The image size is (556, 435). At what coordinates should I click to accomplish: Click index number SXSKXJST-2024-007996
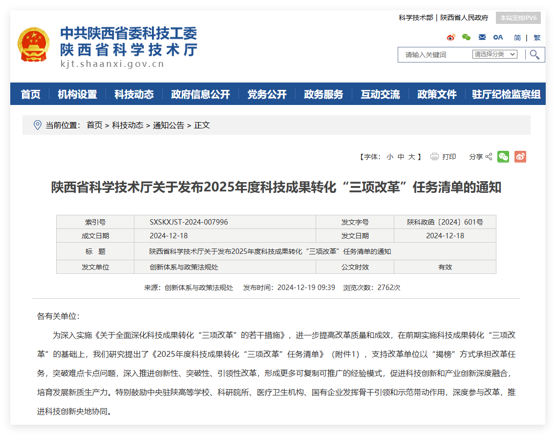189,222
